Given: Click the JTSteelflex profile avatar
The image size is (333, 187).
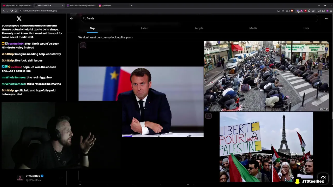Looking at the screenshot, I should [20, 178].
